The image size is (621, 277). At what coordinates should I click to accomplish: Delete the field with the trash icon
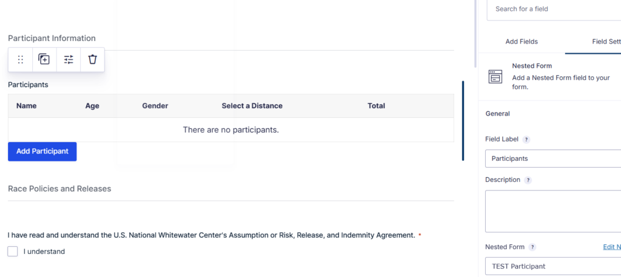coord(92,59)
